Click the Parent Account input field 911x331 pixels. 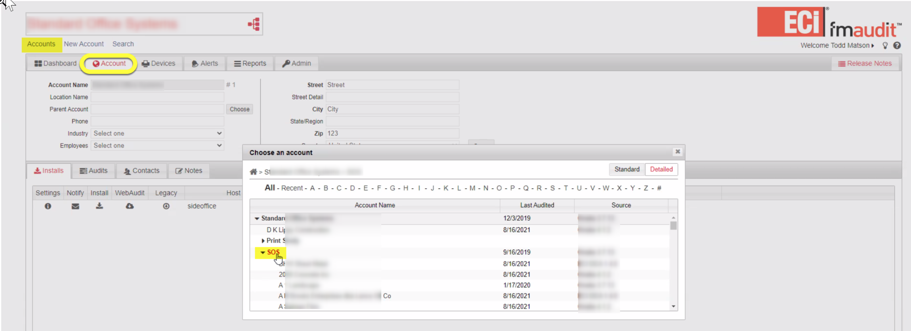tap(157, 109)
